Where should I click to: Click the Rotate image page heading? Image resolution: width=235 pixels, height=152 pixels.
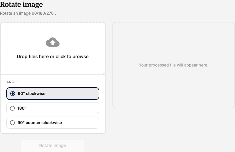coord(22,4)
